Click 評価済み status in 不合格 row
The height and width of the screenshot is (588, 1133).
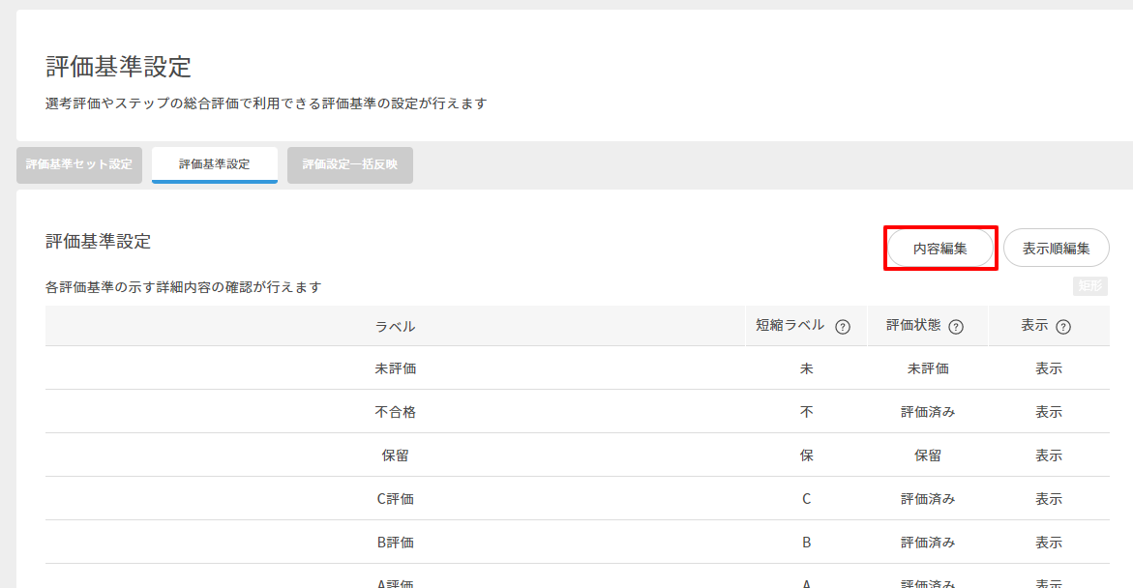[928, 412]
